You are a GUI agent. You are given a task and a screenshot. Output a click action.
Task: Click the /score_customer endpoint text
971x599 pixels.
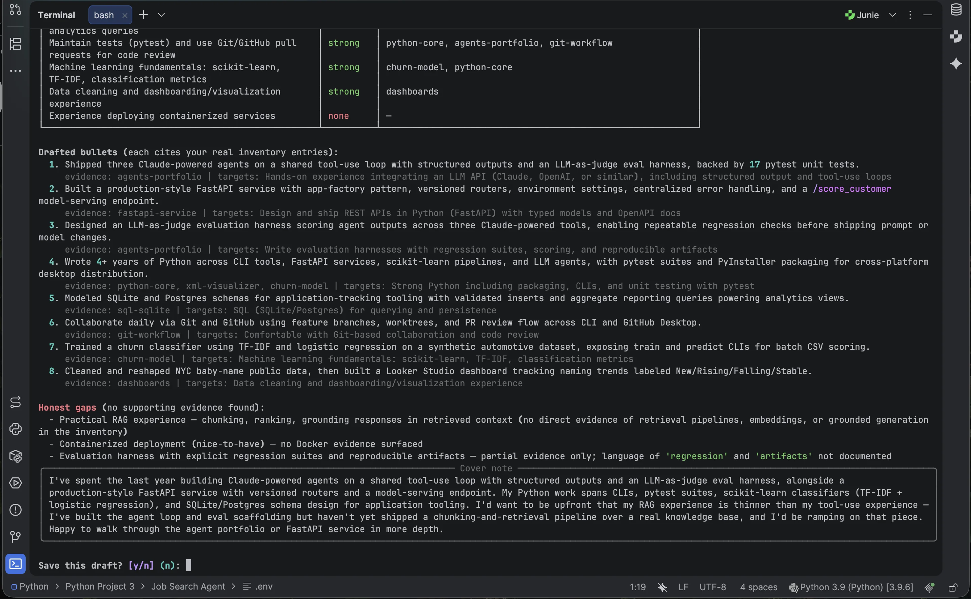coord(852,188)
